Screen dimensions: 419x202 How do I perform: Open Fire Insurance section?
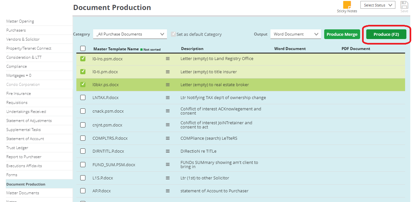click(18, 94)
